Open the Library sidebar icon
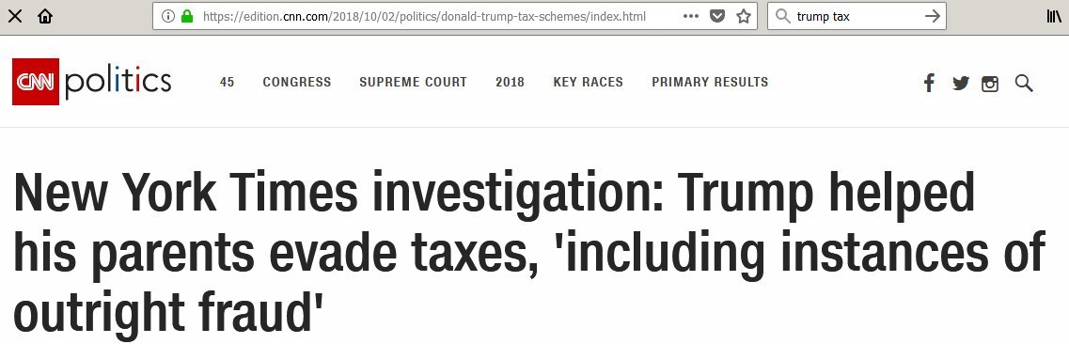1069x344 pixels. pos(1054,16)
